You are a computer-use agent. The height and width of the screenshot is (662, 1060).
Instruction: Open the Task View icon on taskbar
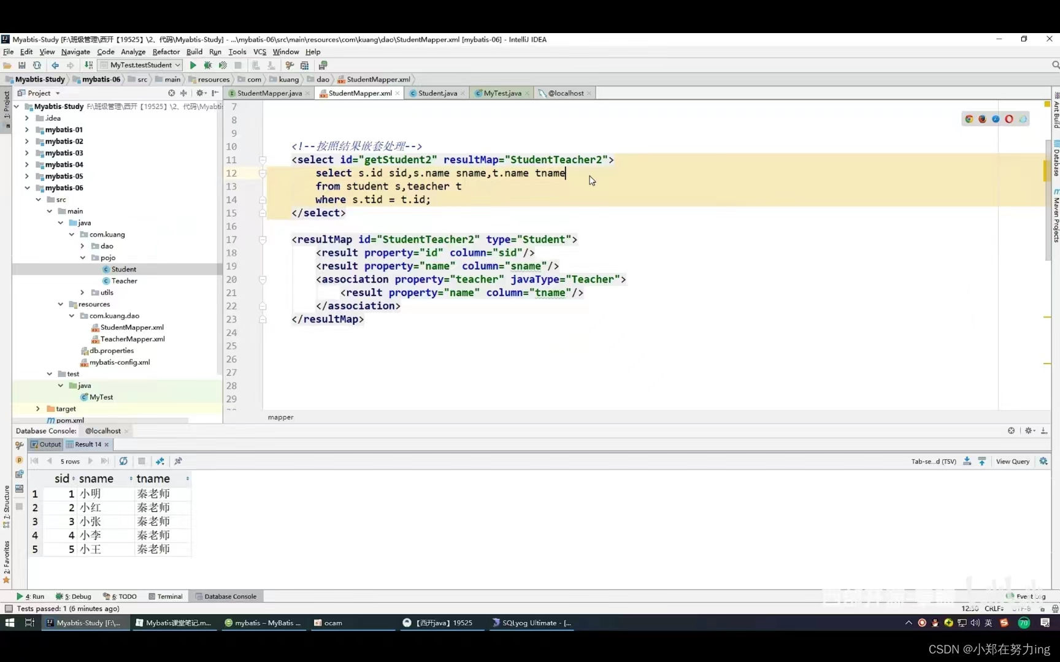click(29, 623)
